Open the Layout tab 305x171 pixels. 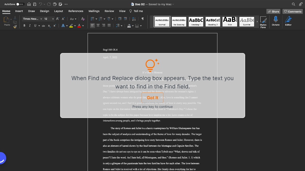tap(59, 11)
